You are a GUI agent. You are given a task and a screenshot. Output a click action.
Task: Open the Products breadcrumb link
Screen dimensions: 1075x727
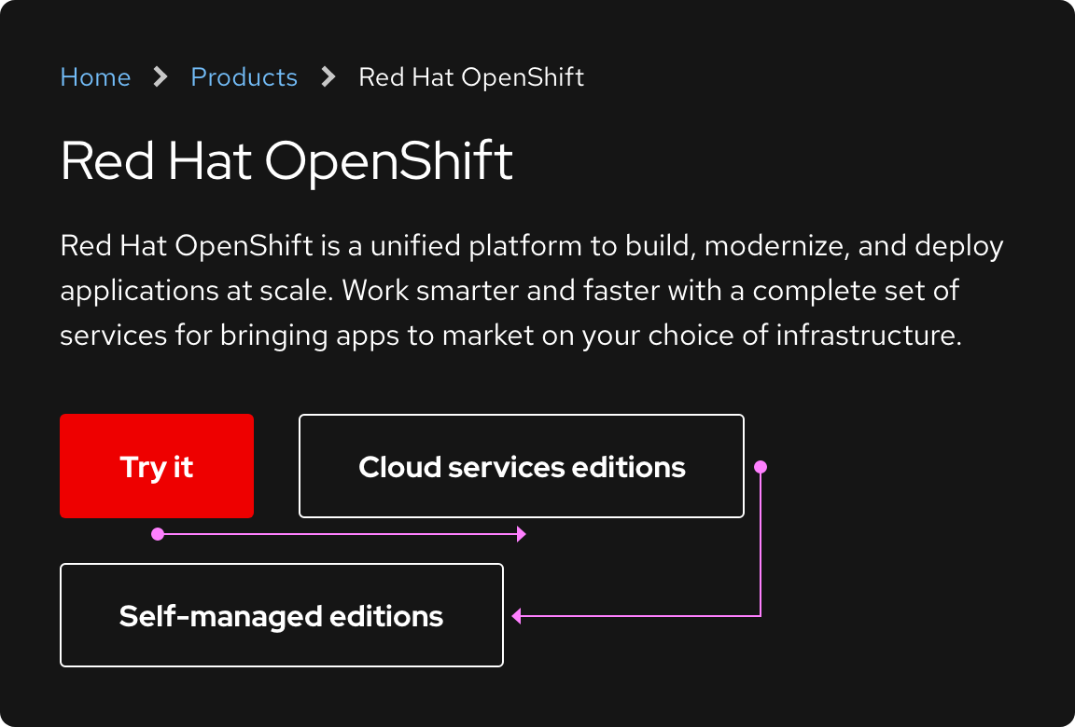pyautogui.click(x=244, y=77)
